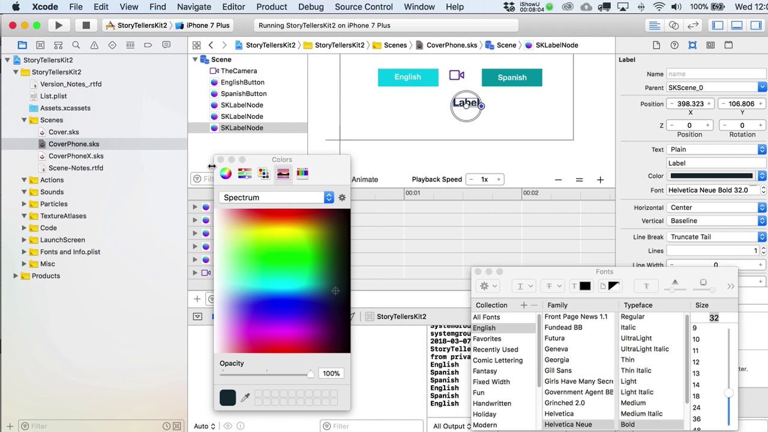Click the English button in scene
The image size is (768, 432).
tap(408, 77)
